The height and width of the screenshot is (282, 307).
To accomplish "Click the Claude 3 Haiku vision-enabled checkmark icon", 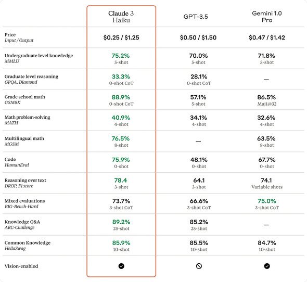I will click(x=121, y=266).
